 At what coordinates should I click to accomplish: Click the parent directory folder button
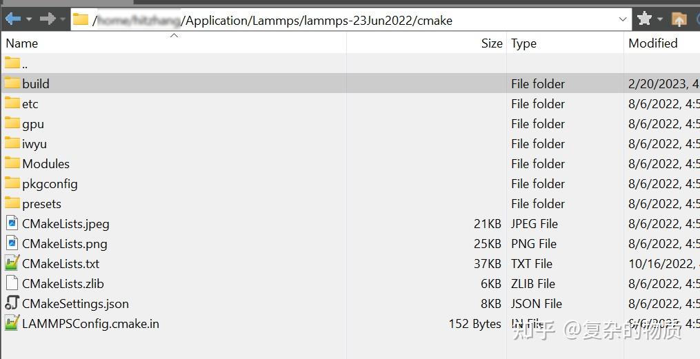[x=679, y=19]
